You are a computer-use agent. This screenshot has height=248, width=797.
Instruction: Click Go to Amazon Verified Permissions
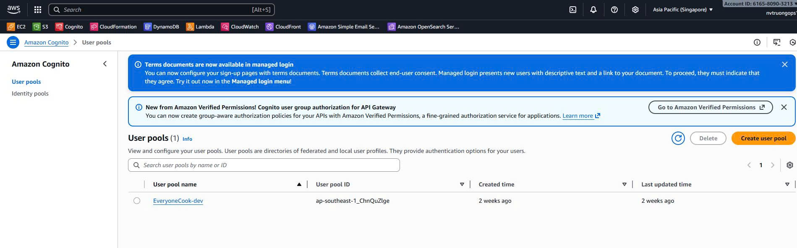click(711, 107)
